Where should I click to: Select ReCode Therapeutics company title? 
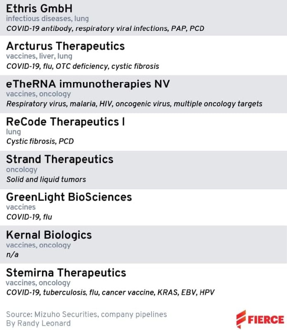coord(65,122)
